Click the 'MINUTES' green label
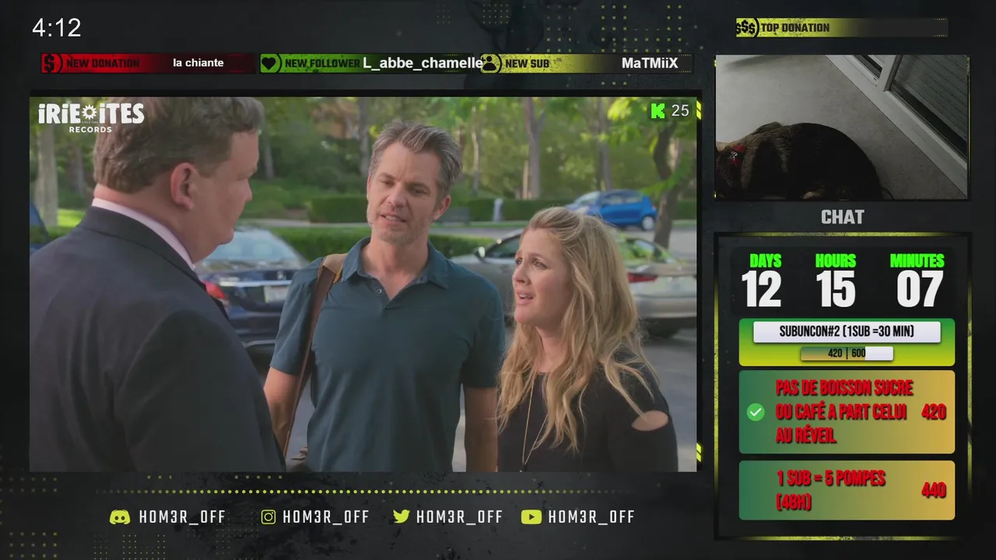 point(917,261)
